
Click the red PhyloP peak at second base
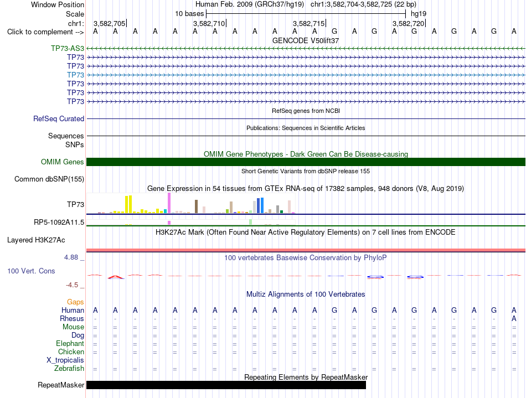115,277
